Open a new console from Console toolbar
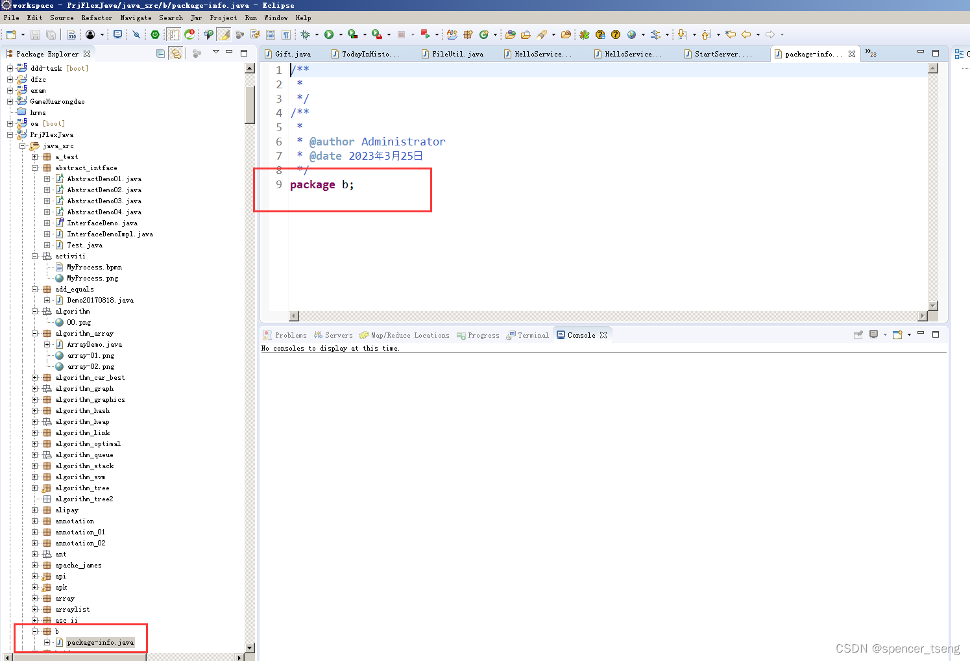970x661 pixels. click(898, 334)
